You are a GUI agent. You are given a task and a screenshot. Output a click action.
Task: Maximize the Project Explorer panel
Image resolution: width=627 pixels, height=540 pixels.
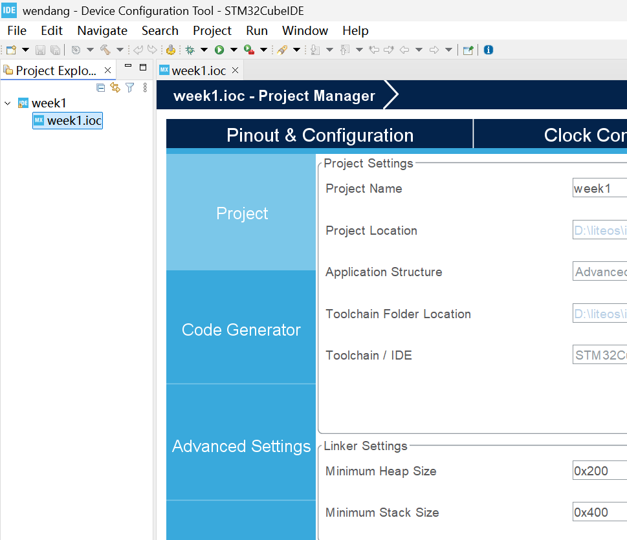pyautogui.click(x=143, y=67)
